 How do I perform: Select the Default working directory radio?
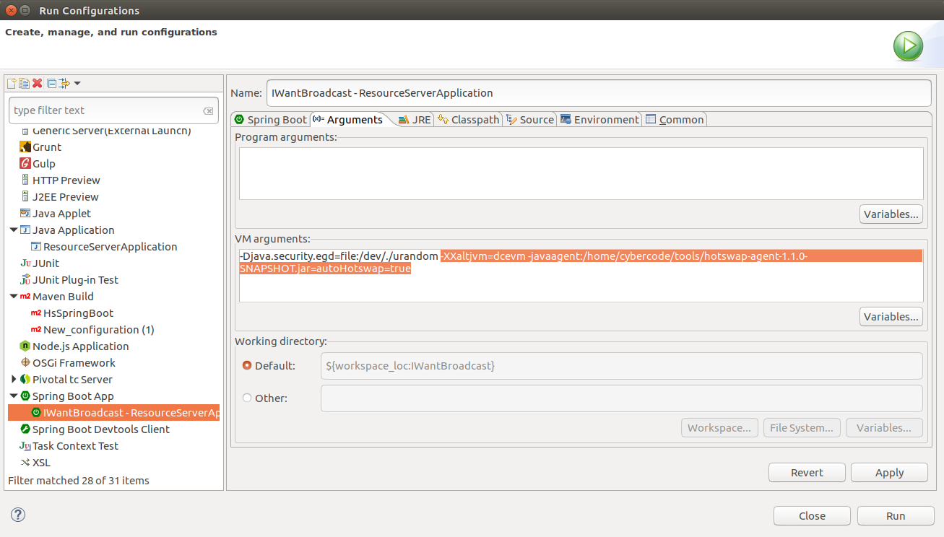247,366
